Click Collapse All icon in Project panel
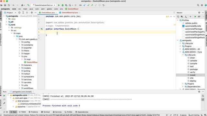The height and width of the screenshot is (116, 207). coord(27,13)
